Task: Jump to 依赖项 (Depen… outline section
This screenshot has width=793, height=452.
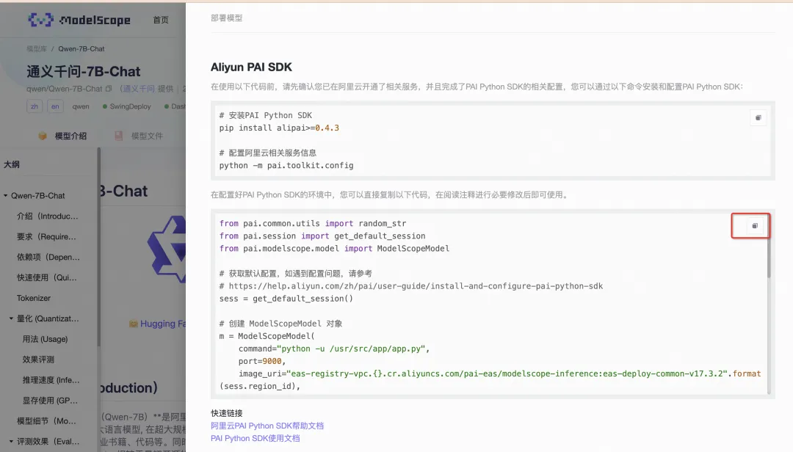Action: 48,257
